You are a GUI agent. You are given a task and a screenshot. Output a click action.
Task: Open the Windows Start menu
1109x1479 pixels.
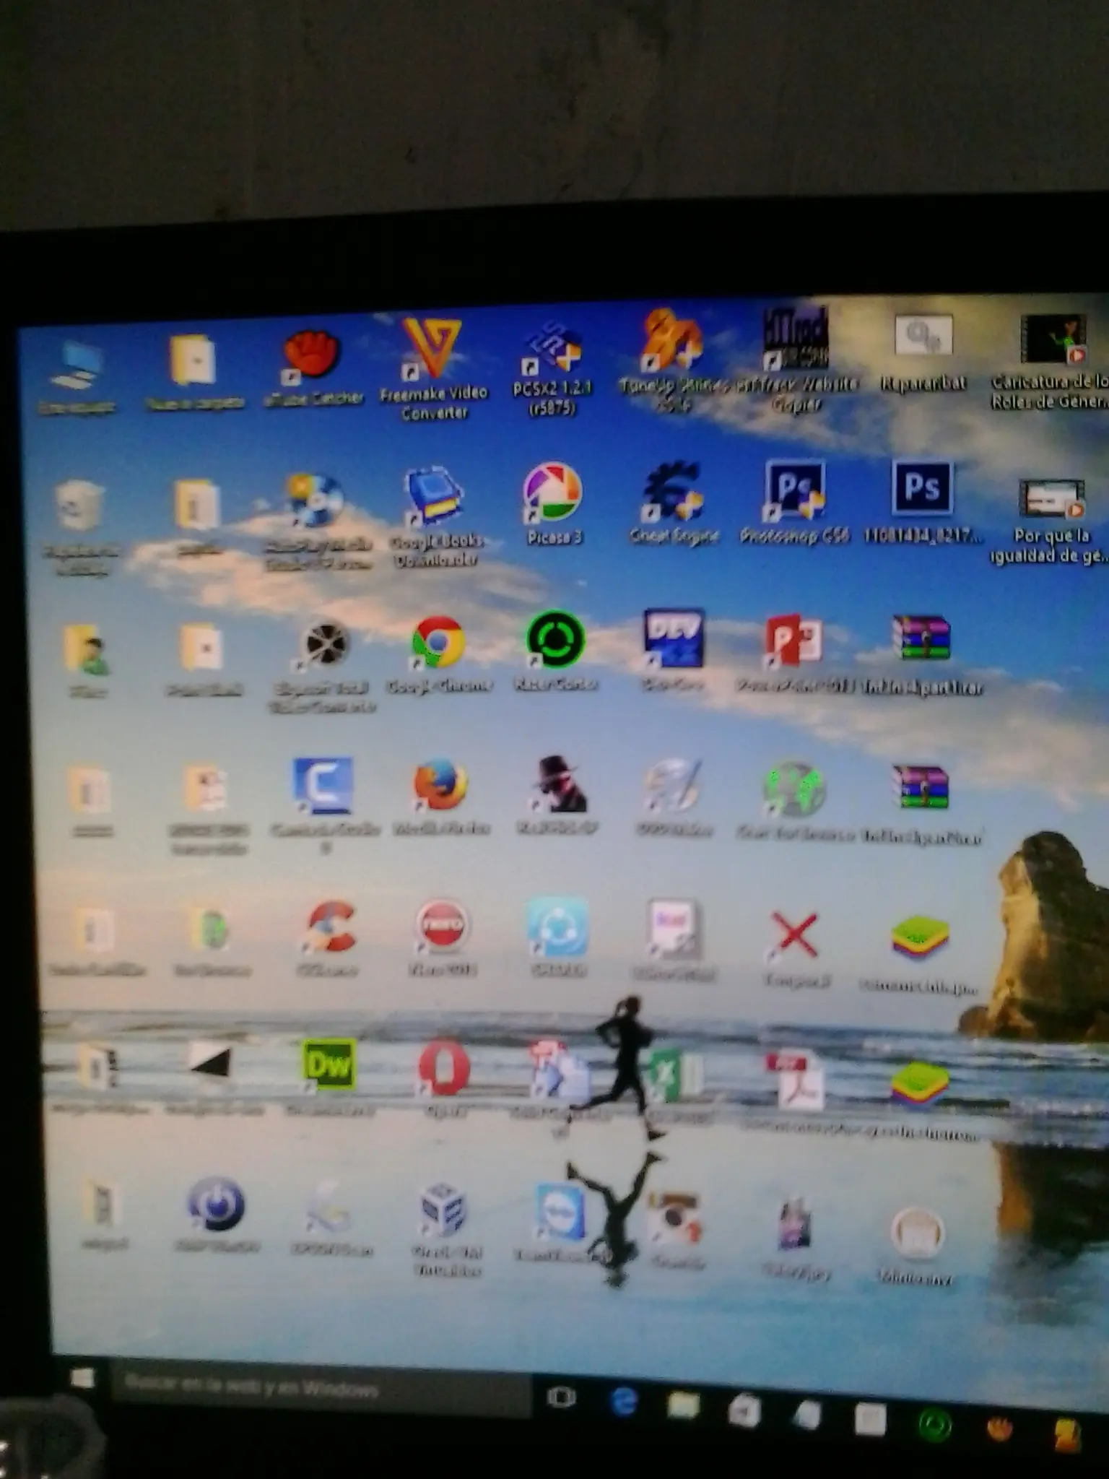pos(82,1377)
